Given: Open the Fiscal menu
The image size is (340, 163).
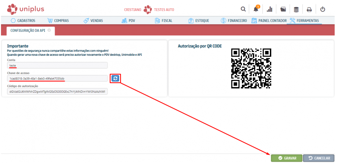Looking at the screenshot, I should click(x=163, y=21).
